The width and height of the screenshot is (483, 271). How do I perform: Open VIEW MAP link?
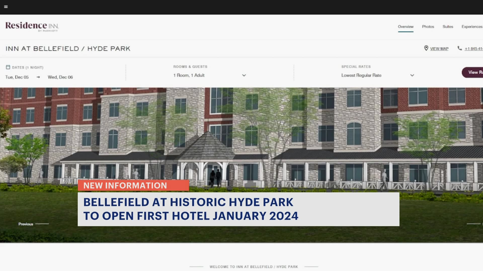pos(439,48)
